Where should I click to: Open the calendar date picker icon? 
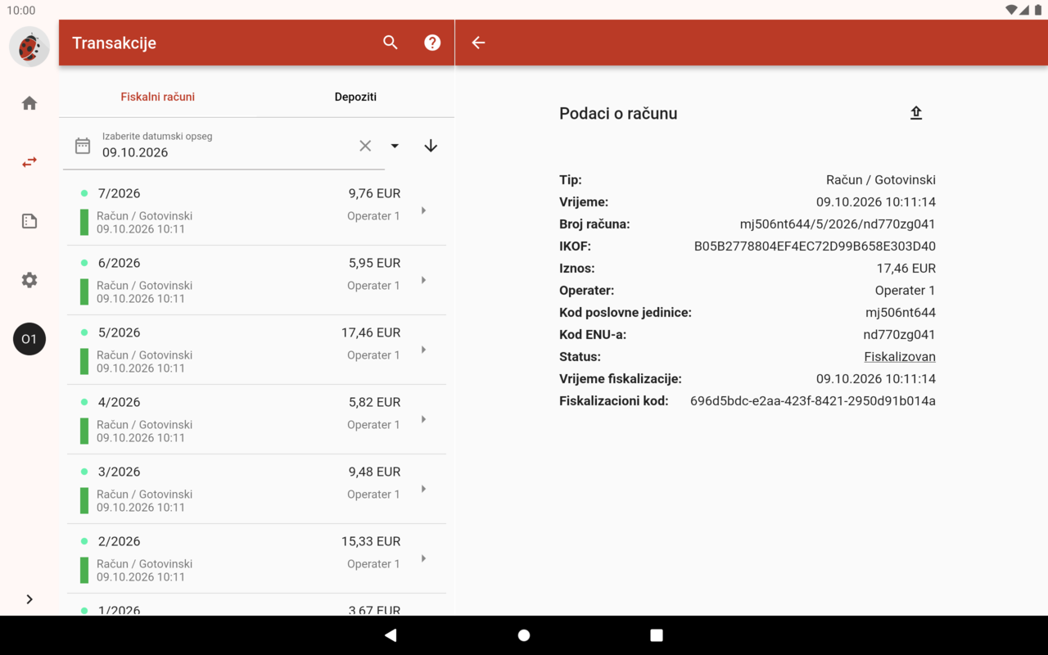point(83,146)
